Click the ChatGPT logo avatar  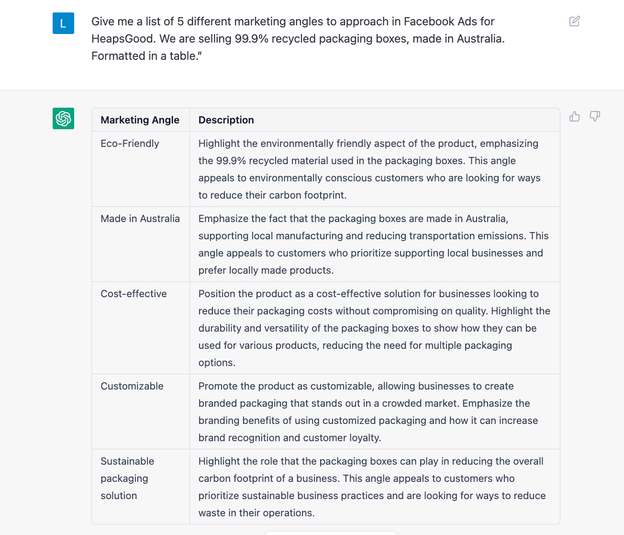(x=63, y=118)
